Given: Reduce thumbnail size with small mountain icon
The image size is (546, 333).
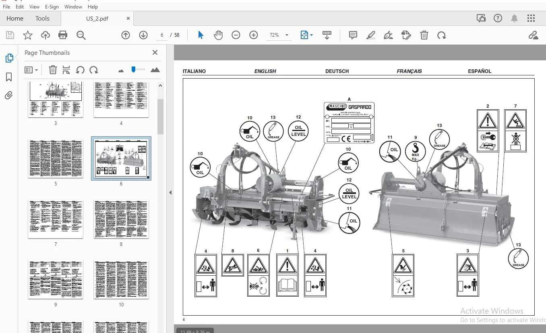Looking at the screenshot, I should click(x=121, y=71).
